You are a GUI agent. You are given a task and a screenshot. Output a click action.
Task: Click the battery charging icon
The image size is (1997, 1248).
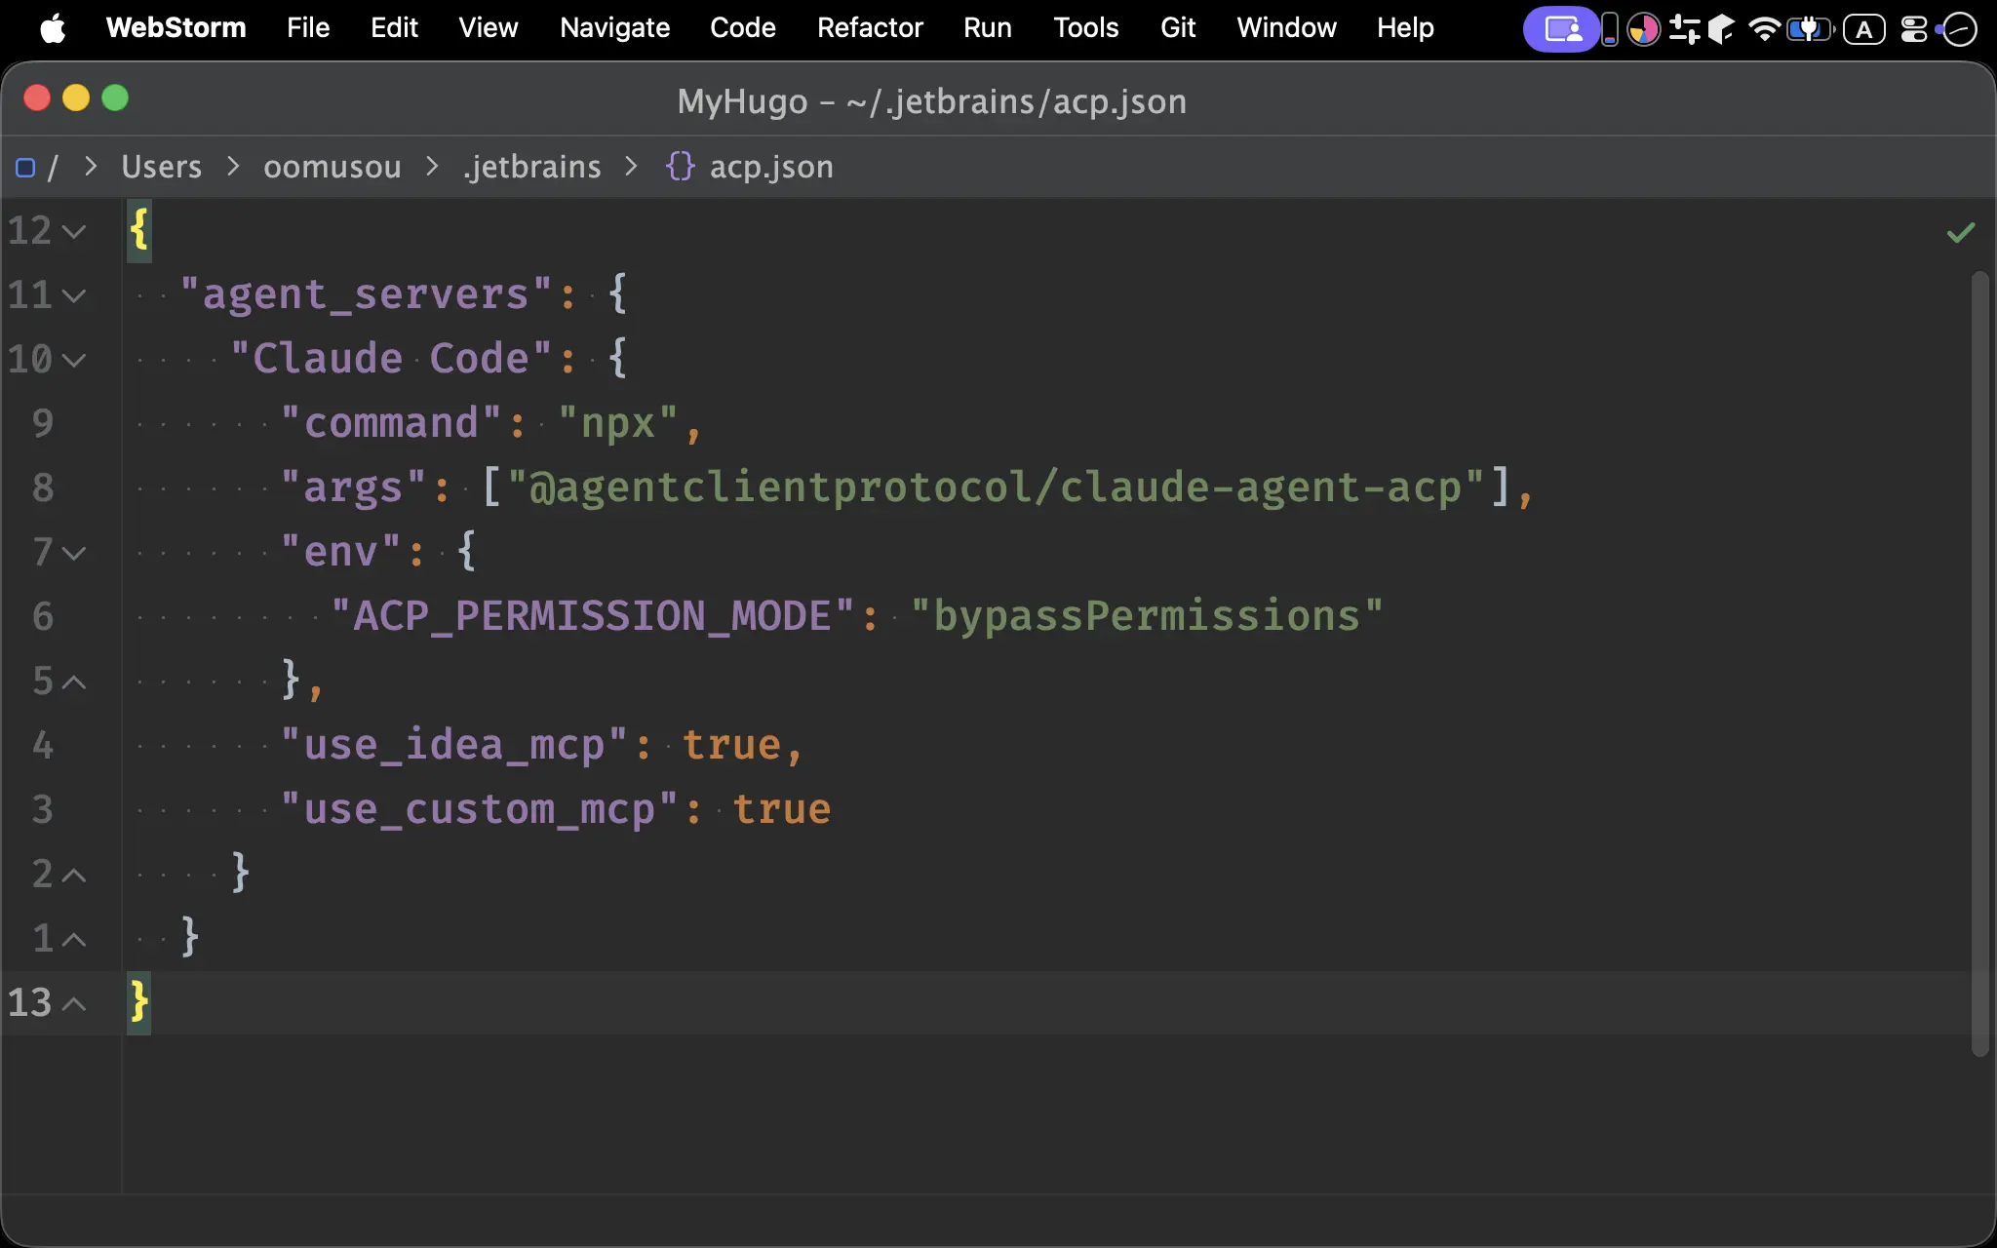coord(1809,28)
